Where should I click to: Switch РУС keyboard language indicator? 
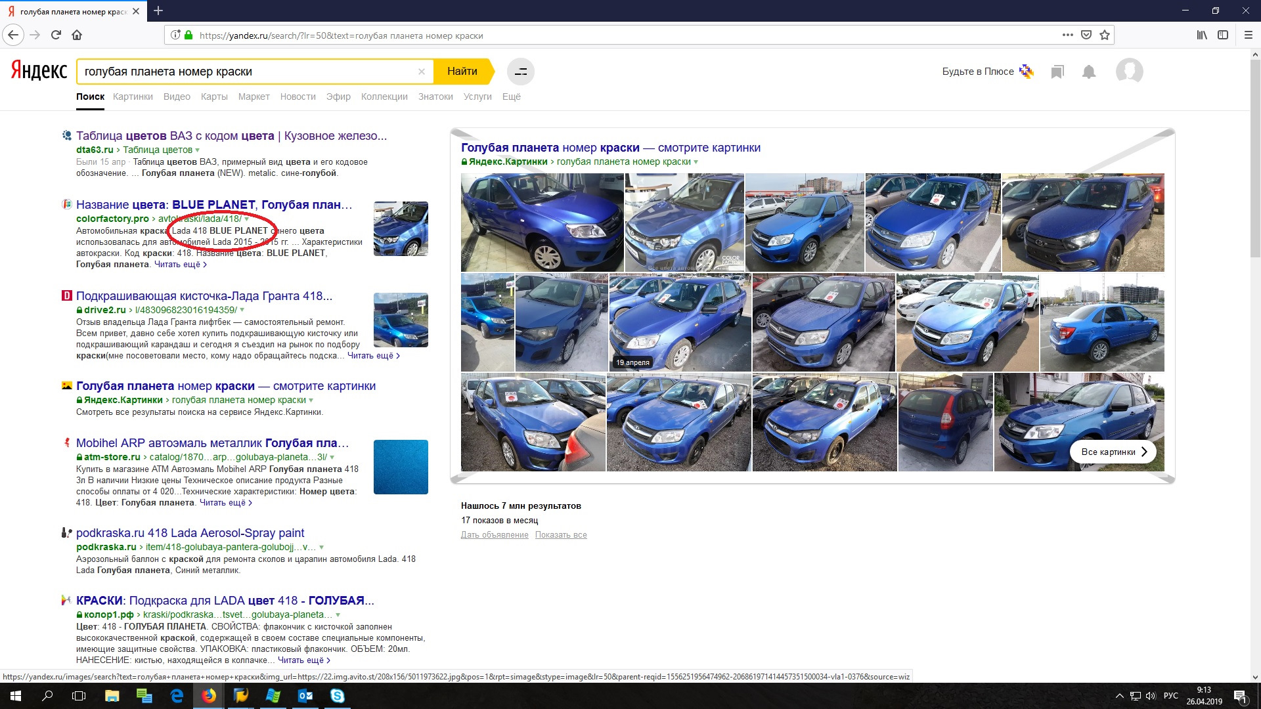pyautogui.click(x=1171, y=696)
